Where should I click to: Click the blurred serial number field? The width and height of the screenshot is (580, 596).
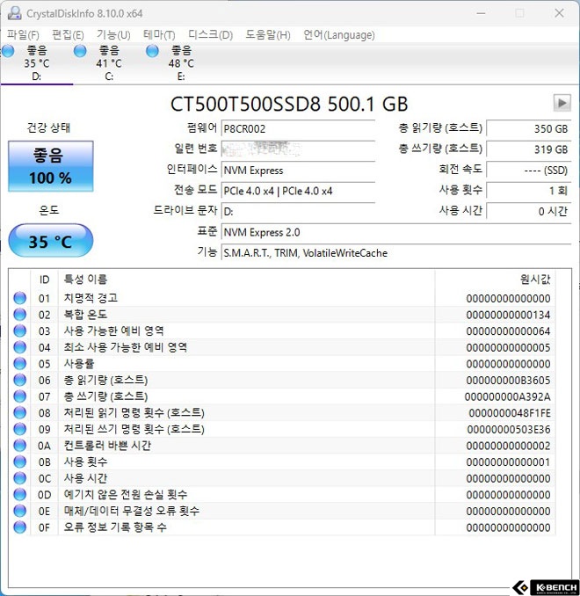point(299,149)
